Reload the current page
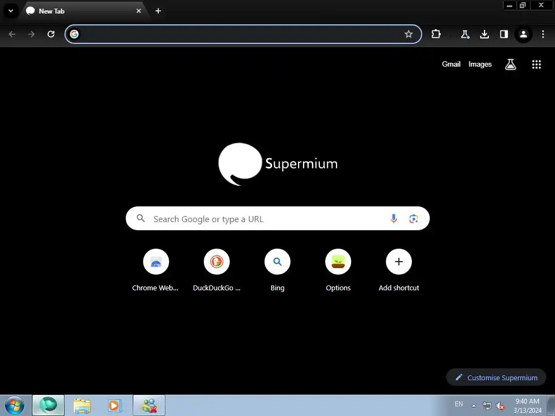 point(51,34)
